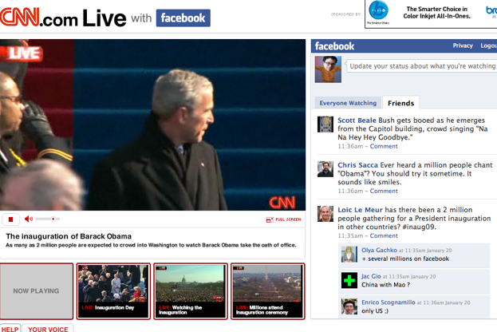
Task: Click Olya Gachko's avatar
Action: click(349, 255)
